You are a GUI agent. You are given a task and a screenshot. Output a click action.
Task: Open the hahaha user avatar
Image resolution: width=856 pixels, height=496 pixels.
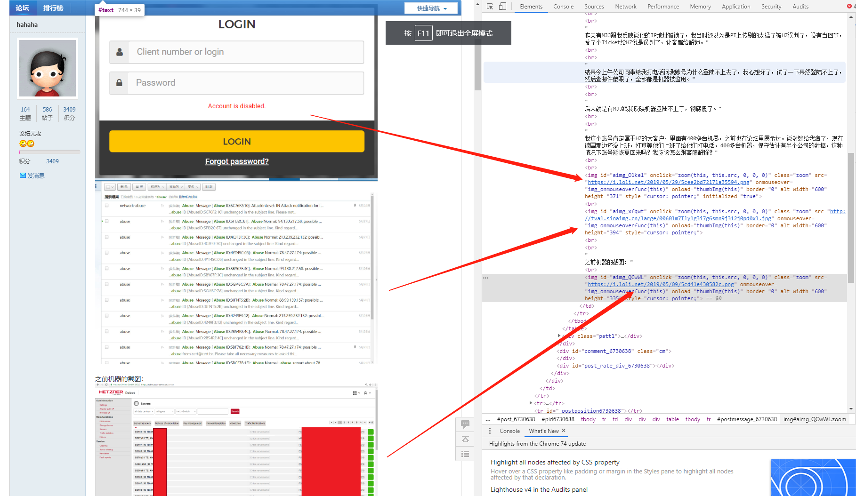(x=48, y=68)
